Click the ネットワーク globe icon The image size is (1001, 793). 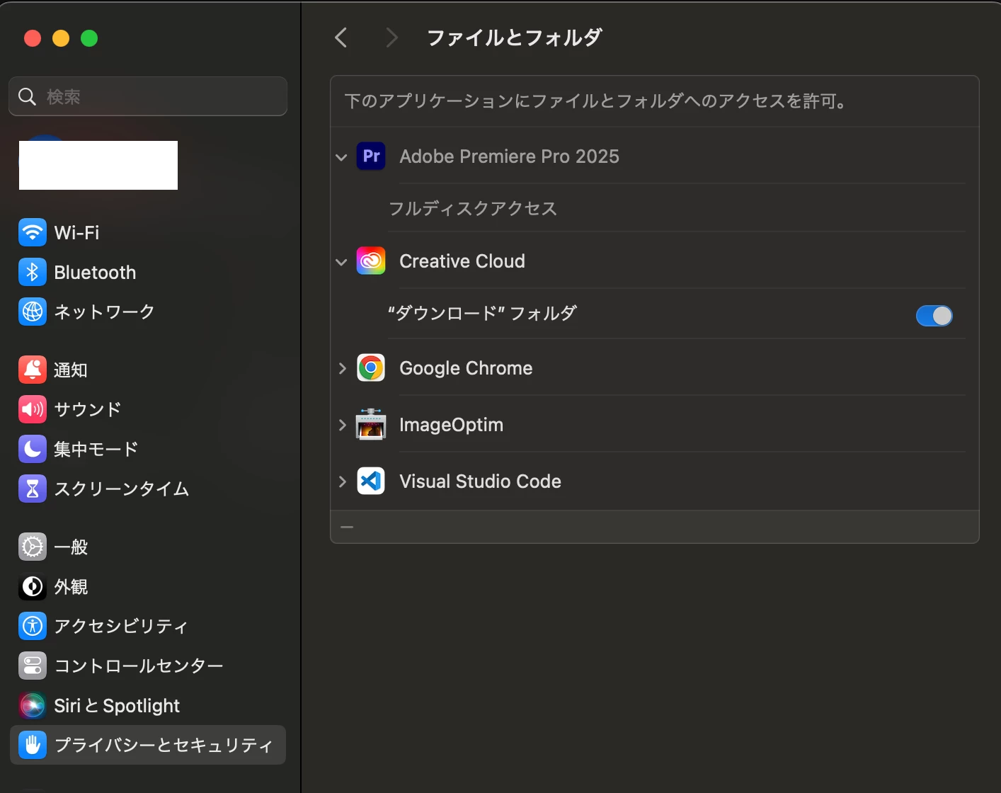33,312
